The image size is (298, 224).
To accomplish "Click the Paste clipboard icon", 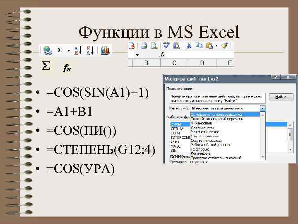I will [209, 46].
